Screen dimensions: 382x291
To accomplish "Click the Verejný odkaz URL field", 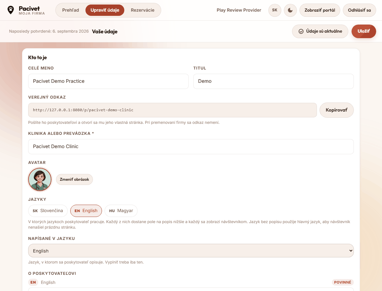I will [x=173, y=110].
